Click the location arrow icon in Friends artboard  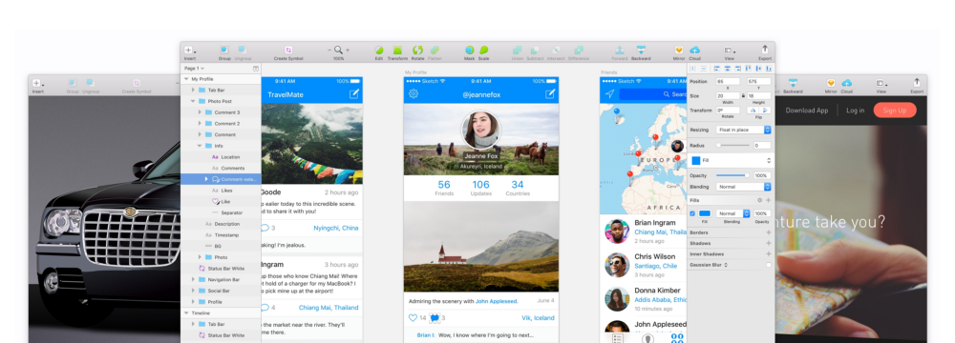pos(609,93)
